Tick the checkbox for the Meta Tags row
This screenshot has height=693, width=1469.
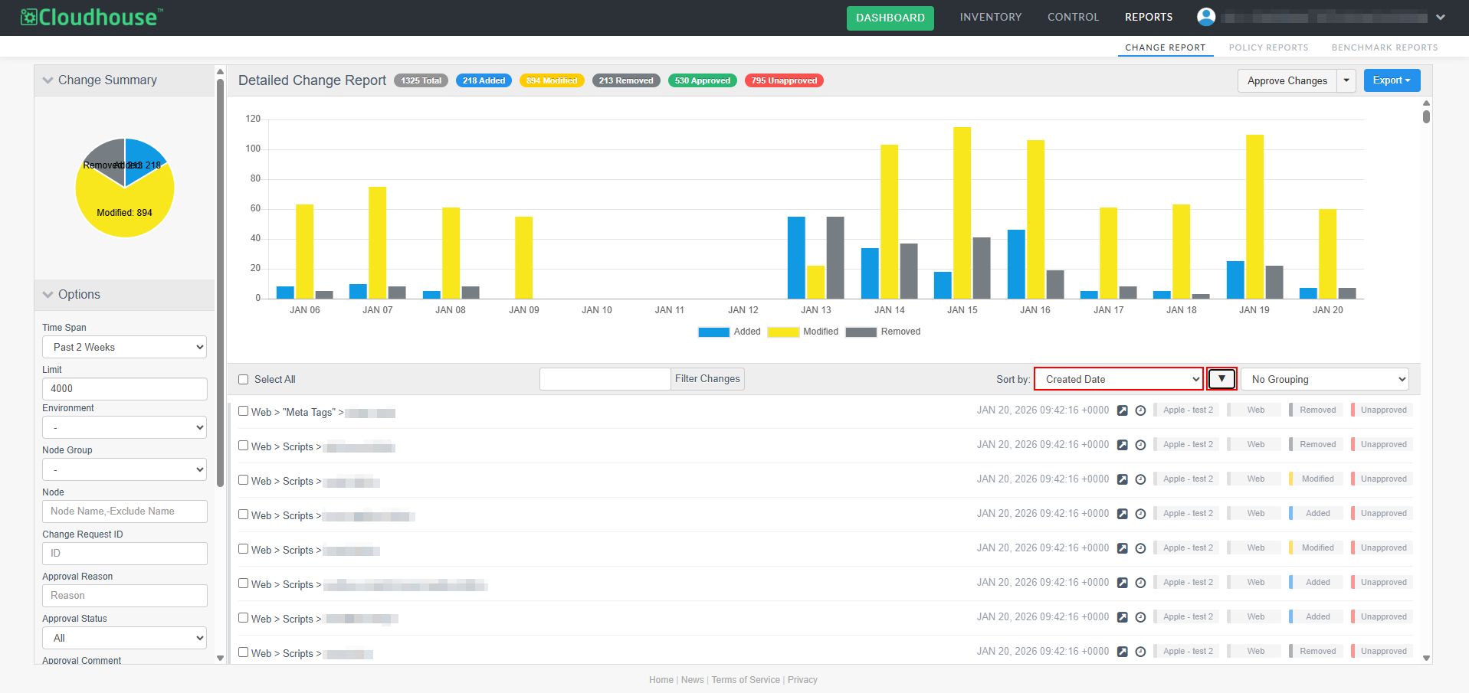[x=244, y=411]
